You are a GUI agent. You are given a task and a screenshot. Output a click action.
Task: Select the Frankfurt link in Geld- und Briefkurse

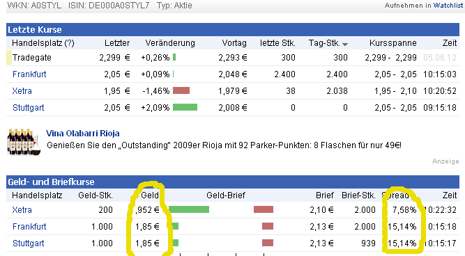coord(29,227)
